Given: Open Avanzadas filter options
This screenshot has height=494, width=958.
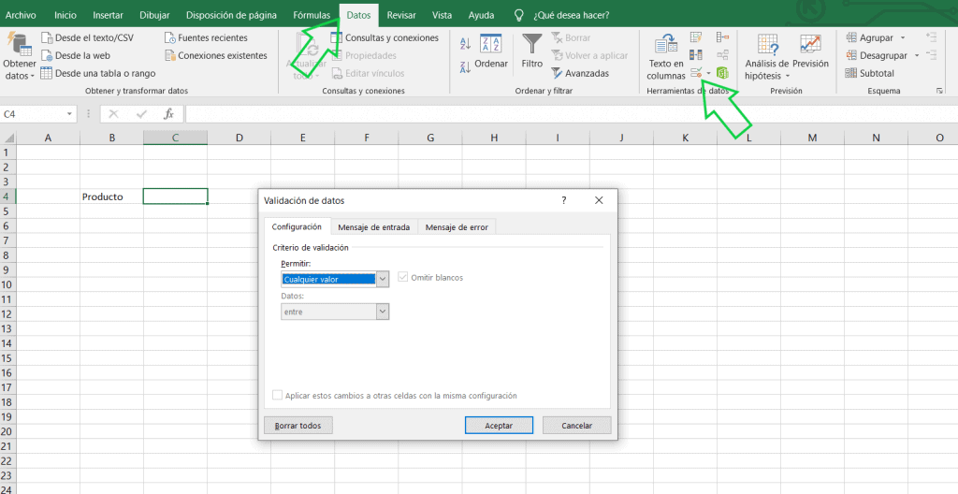Looking at the screenshot, I should 580,73.
